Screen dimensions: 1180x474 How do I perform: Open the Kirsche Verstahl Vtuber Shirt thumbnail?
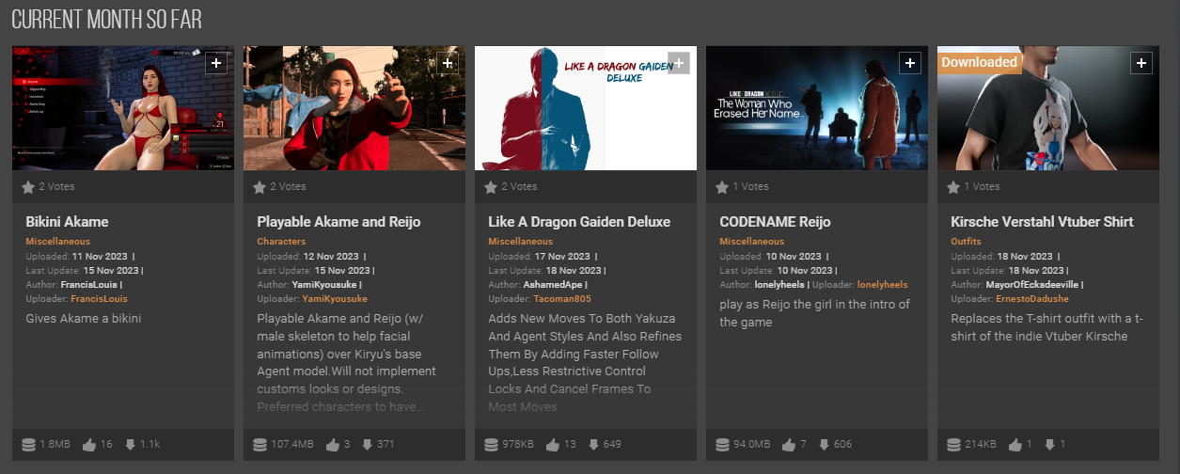(1048, 108)
